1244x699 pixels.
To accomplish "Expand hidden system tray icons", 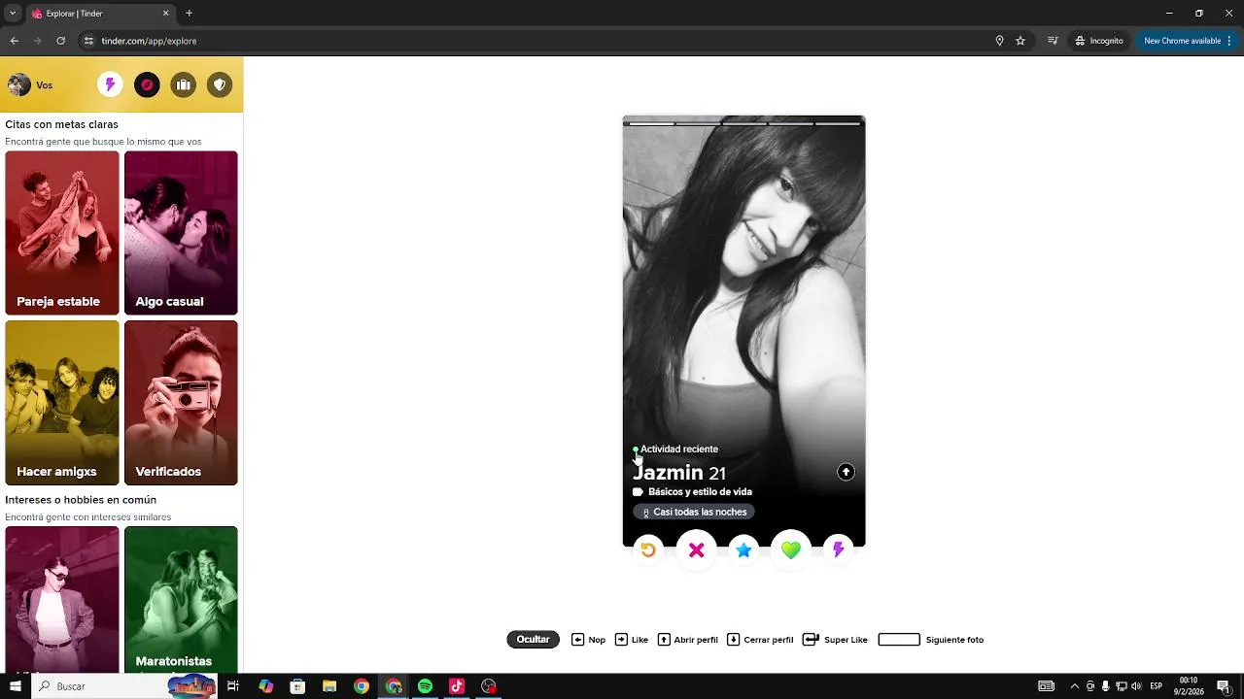I will click(x=1074, y=686).
